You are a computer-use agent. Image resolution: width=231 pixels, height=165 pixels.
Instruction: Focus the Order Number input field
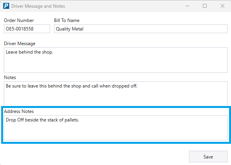27,29
